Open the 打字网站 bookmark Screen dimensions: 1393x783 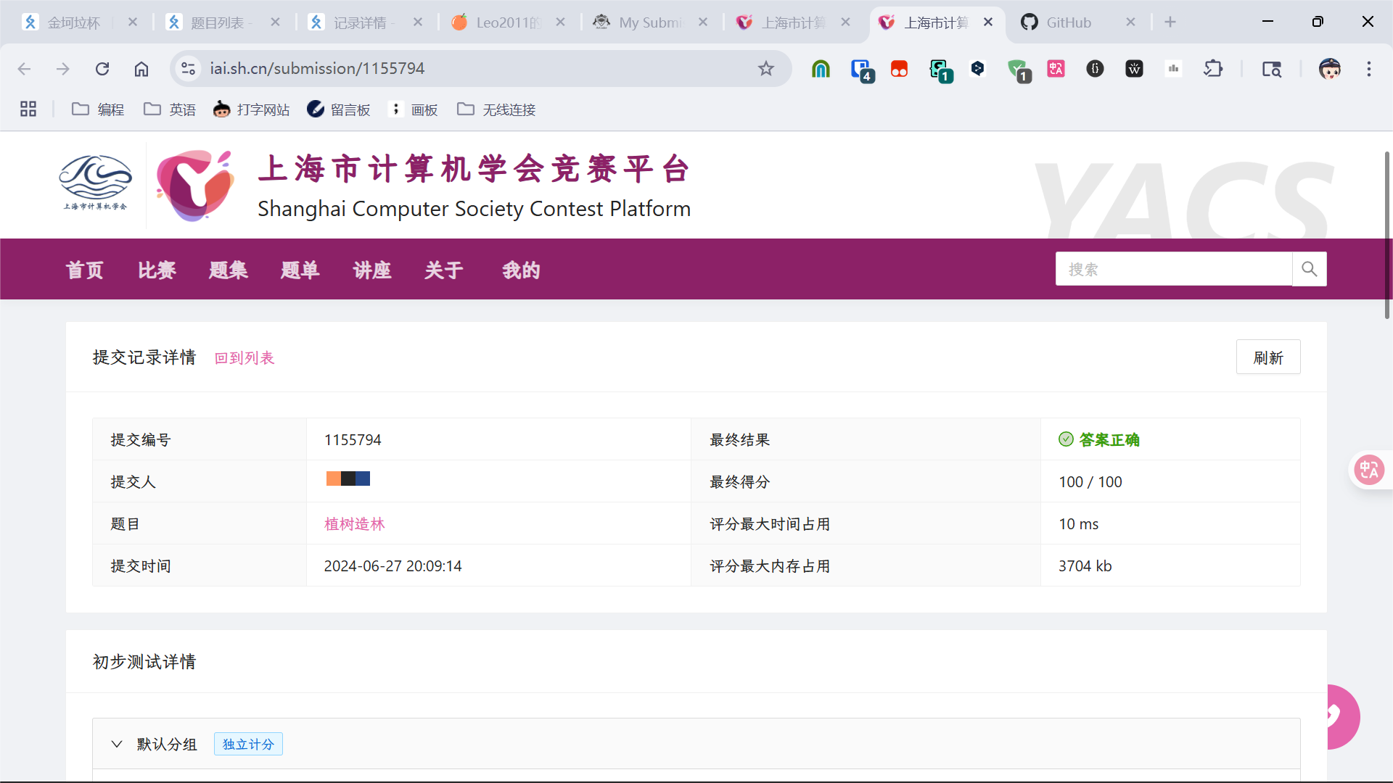click(x=252, y=109)
